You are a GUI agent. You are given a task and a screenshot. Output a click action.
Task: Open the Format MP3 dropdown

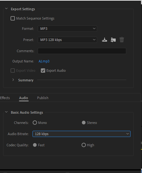click(67, 29)
